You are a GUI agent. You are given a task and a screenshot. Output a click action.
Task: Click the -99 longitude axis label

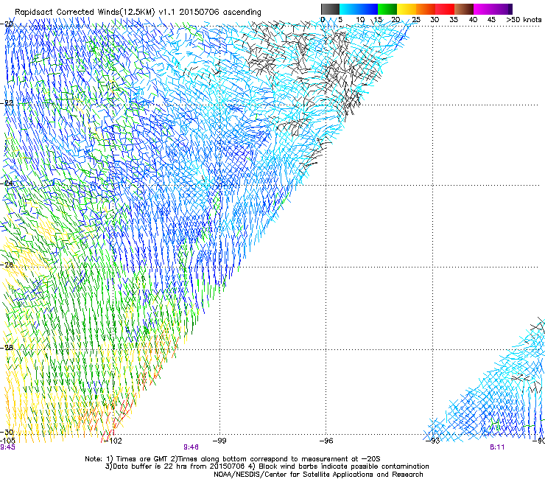(x=219, y=441)
